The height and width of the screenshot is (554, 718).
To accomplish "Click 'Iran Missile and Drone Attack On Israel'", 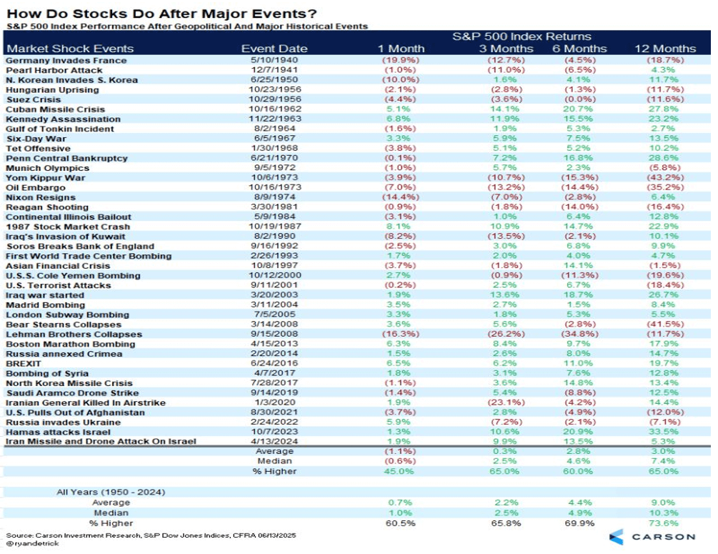I will (x=101, y=441).
